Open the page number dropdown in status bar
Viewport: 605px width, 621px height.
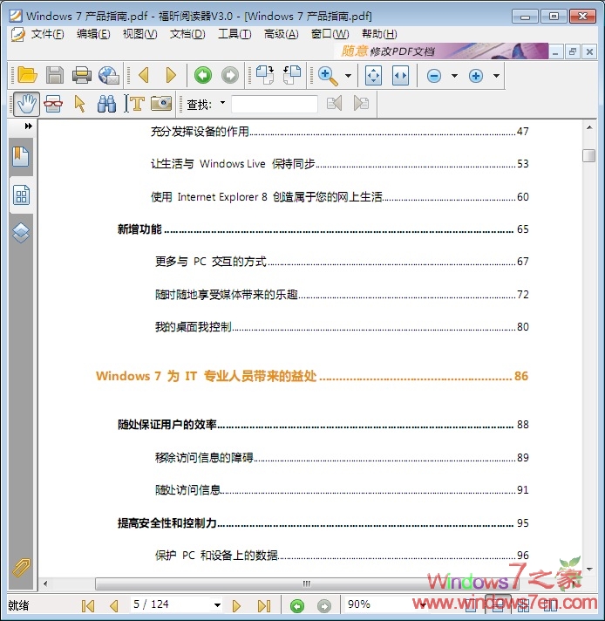(x=217, y=604)
